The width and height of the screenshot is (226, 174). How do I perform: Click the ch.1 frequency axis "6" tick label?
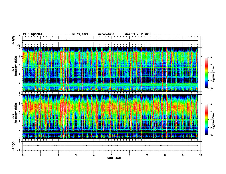tap(20, 65)
